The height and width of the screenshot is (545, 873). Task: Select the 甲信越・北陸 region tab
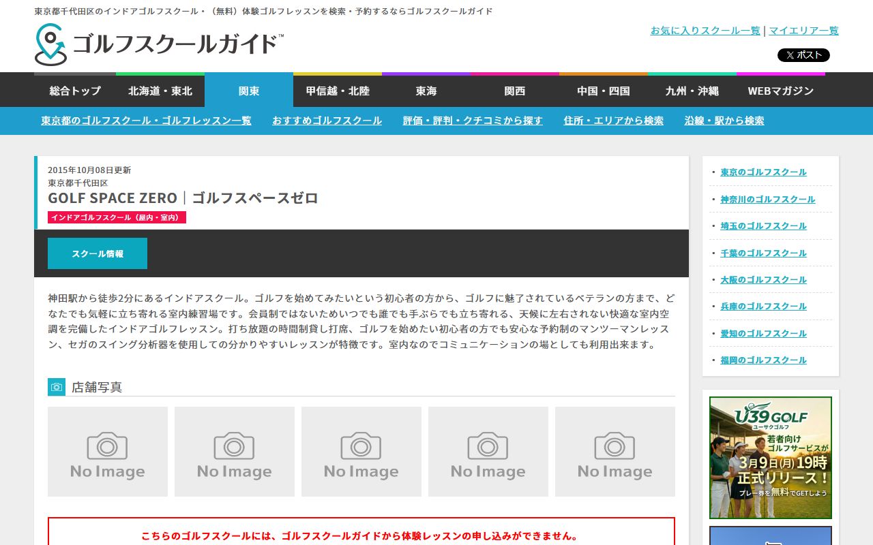(338, 91)
